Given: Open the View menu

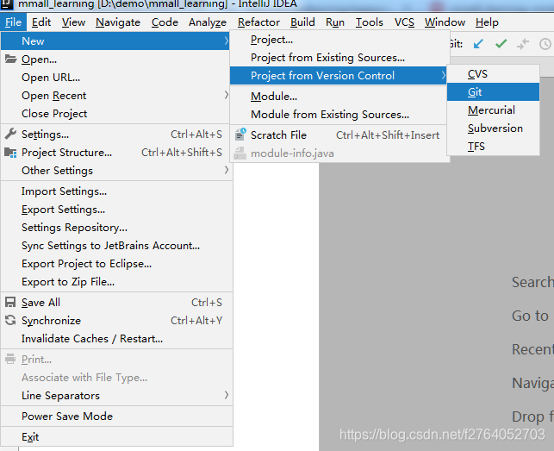Looking at the screenshot, I should click(73, 22).
